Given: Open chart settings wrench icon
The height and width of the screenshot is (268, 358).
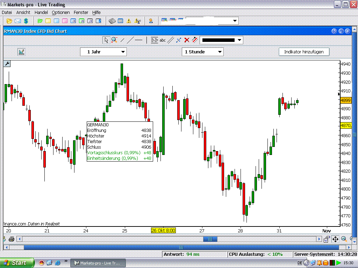Looking at the screenshot, I should click(7, 64).
